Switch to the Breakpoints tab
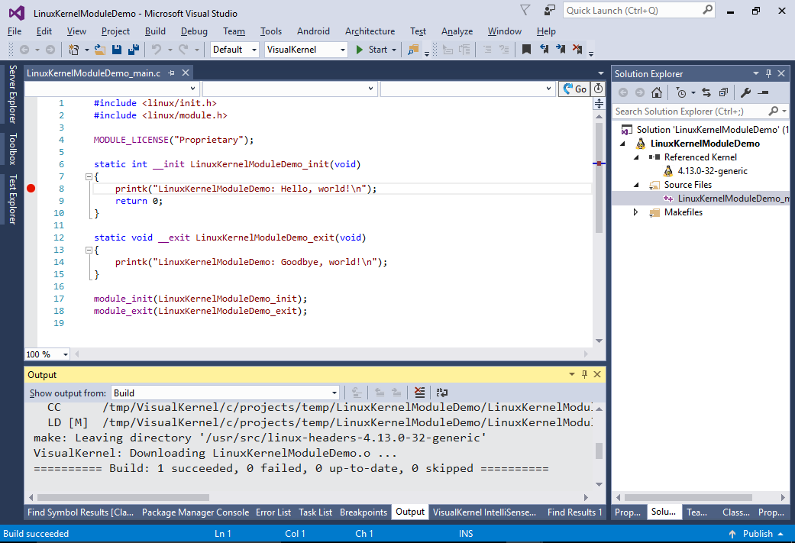 point(364,512)
